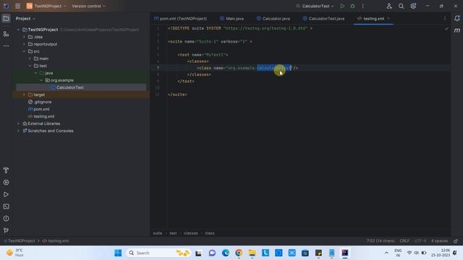Click the Windows taskbar Search box

(159, 253)
